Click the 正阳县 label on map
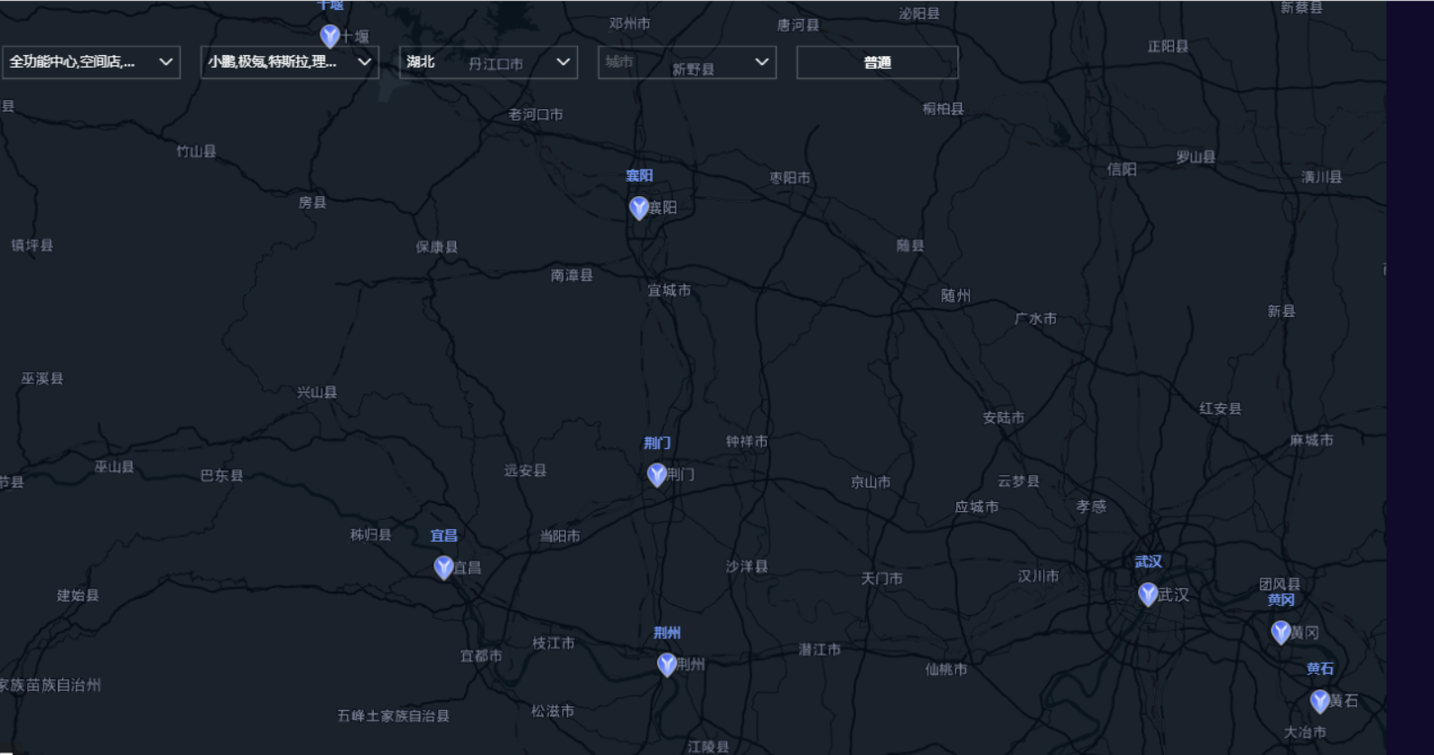This screenshot has height=755, width=1434. pyautogui.click(x=1169, y=46)
